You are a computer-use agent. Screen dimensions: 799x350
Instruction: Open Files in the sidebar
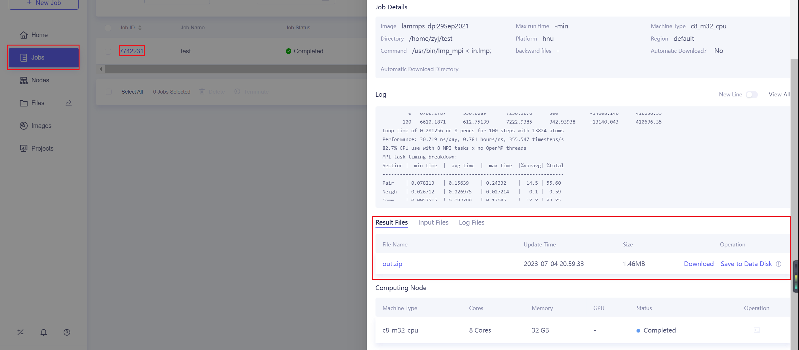click(37, 103)
